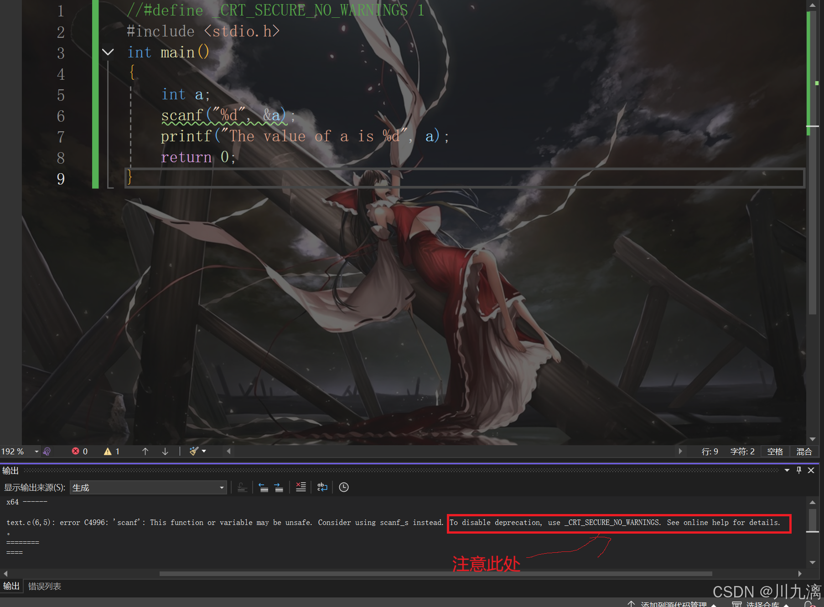Show the 0 errors indicator
824x607 pixels.
[x=80, y=451]
